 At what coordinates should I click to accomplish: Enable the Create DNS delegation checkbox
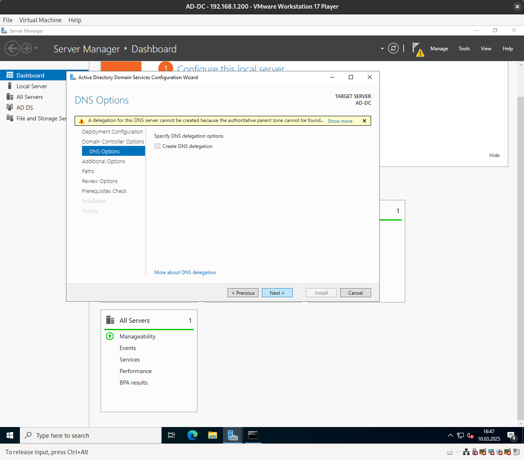(x=157, y=146)
